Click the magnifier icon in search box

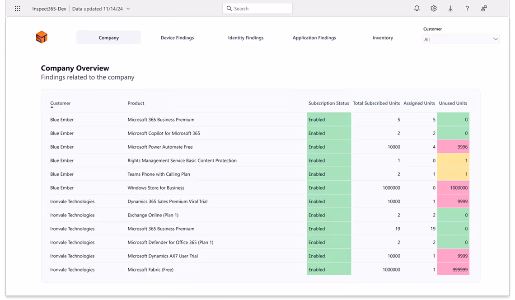(x=229, y=9)
